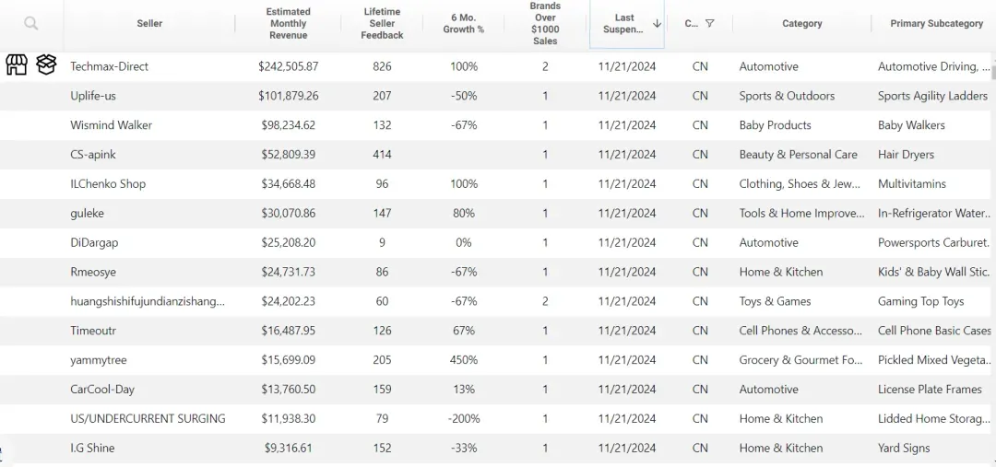Click the Primary Subcategory column header
The image size is (996, 467).
pyautogui.click(x=936, y=23)
